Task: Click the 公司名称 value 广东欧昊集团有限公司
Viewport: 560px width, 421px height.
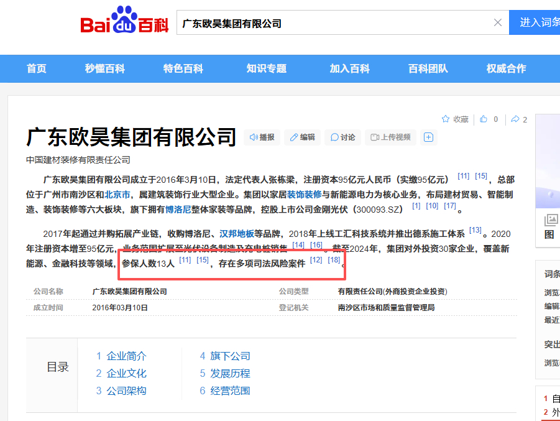Action: pyautogui.click(x=130, y=292)
